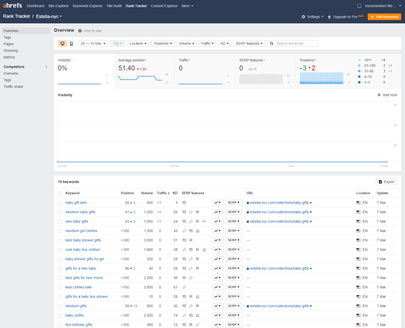Click the lock icon on gifts for a new baby URL

click(248, 268)
